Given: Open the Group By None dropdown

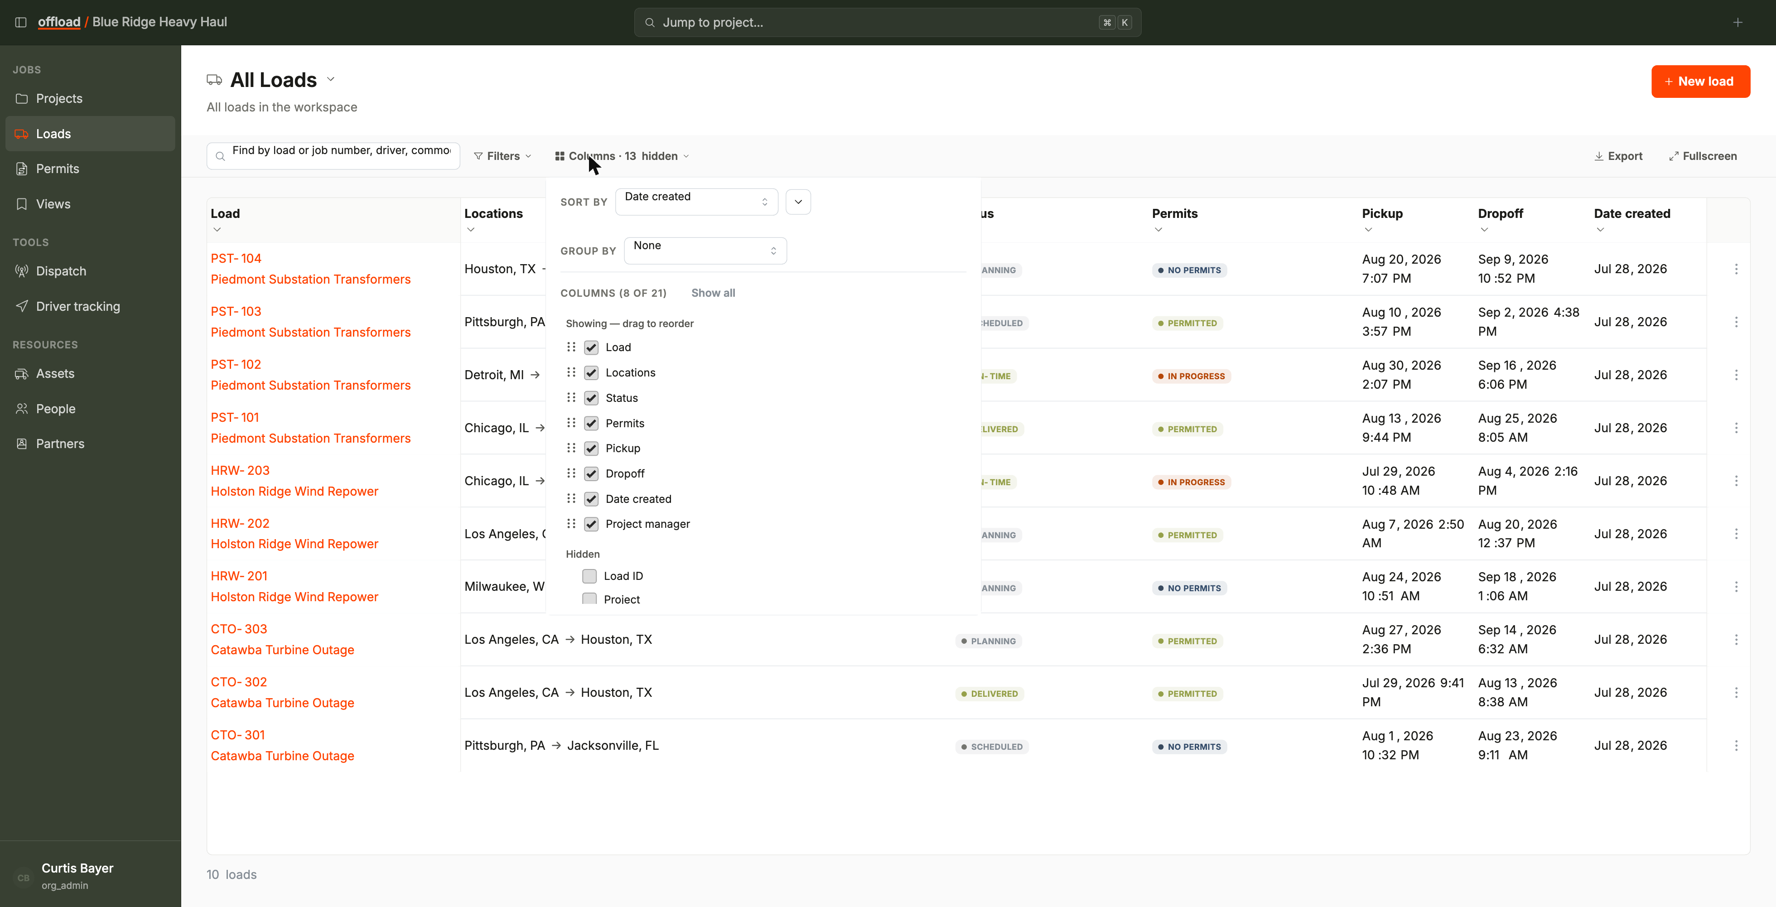Looking at the screenshot, I should 705,251.
